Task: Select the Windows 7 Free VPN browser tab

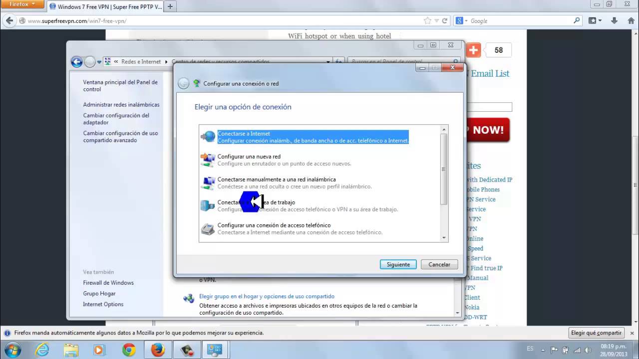Action: click(x=106, y=6)
